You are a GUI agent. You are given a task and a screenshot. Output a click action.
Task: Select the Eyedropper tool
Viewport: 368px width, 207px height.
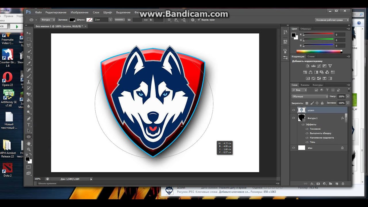pos(29,64)
